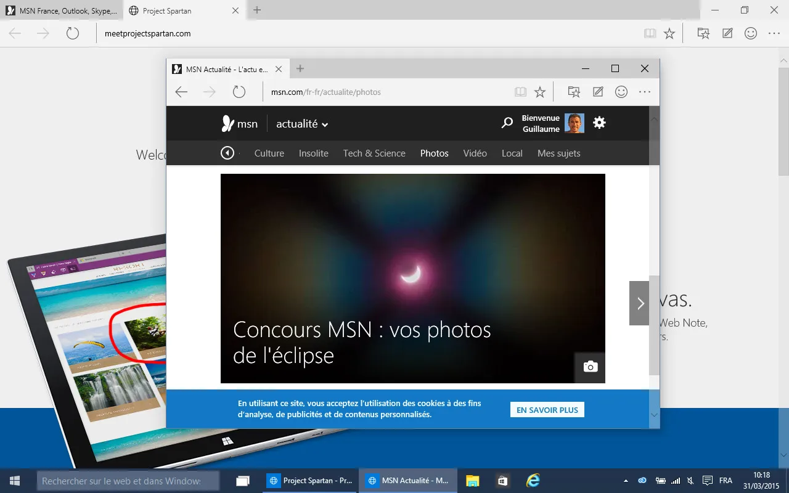This screenshot has width=789, height=493.
Task: Open File Explorer from the taskbar
Action: (473, 481)
